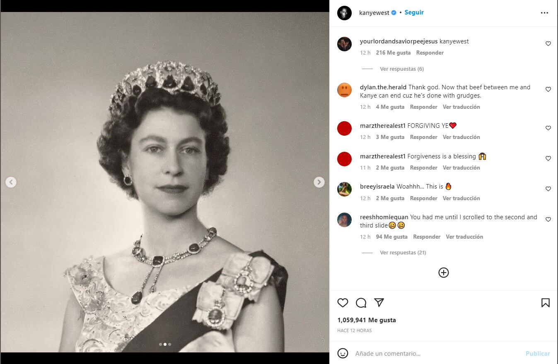
Task: Save post with the bookmark icon
Action: click(545, 303)
